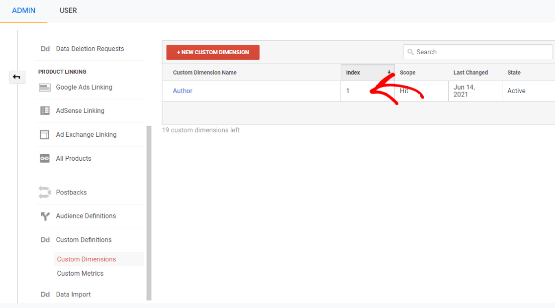This screenshot has width=555, height=308.
Task: Open Google Ads Linking settings
Action: (84, 87)
